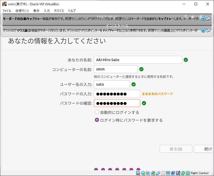Image resolution: width=214 pixels, height=176 pixels.
Task: Click the green check beside computer name
Action: click(x=141, y=69)
